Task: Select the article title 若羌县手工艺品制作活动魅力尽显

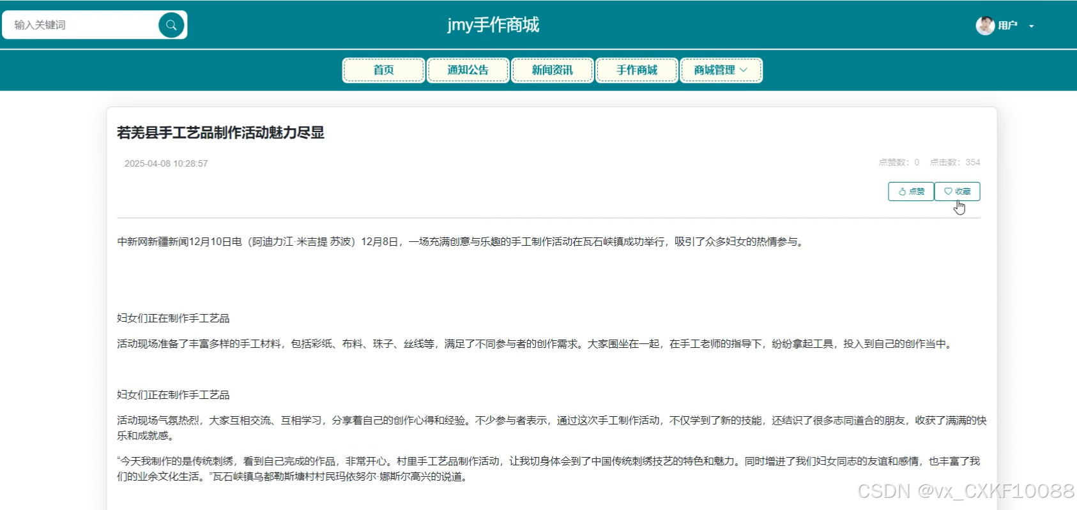Action: (220, 133)
